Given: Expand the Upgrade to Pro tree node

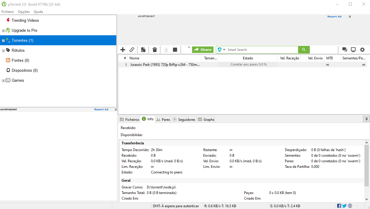Looking at the screenshot, I should pyautogui.click(x=3, y=31).
